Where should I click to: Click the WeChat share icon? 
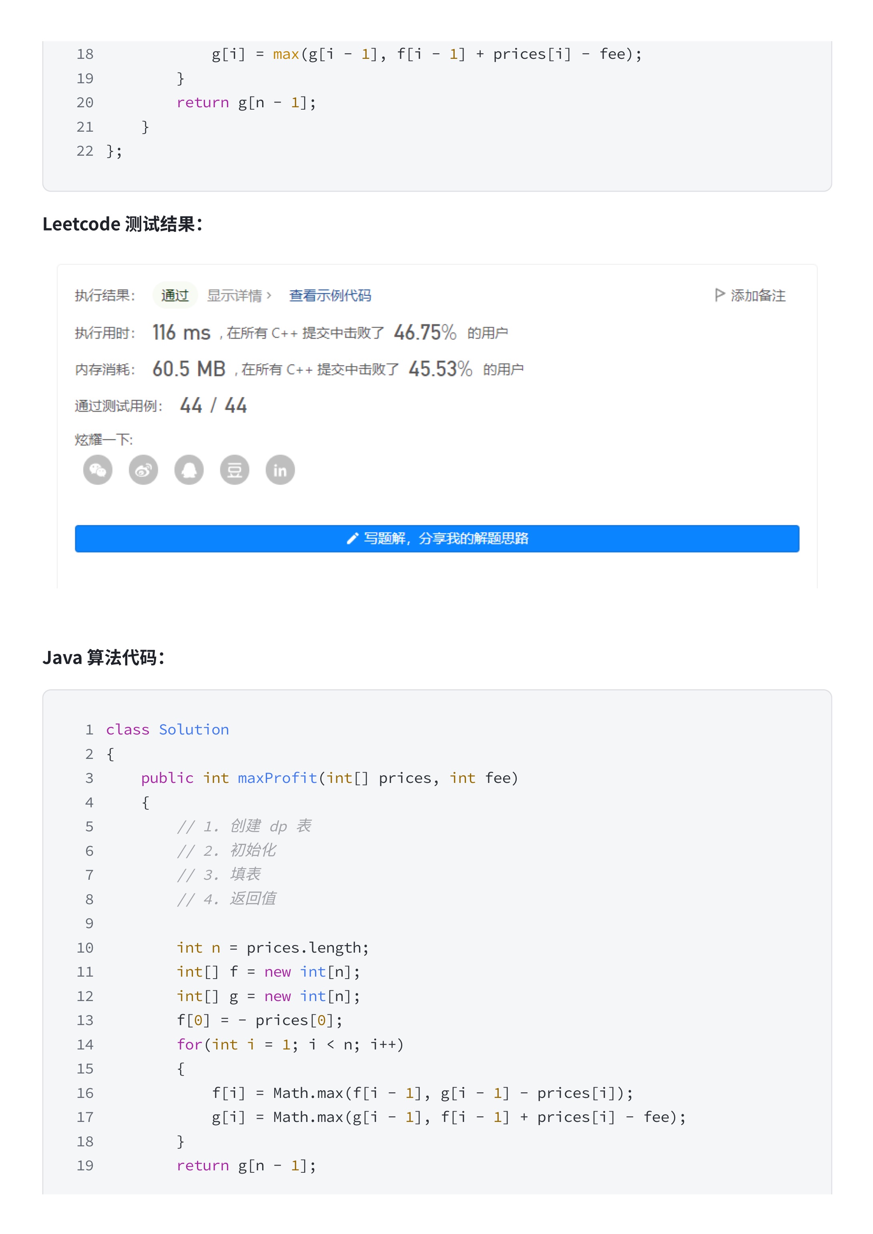(x=98, y=470)
